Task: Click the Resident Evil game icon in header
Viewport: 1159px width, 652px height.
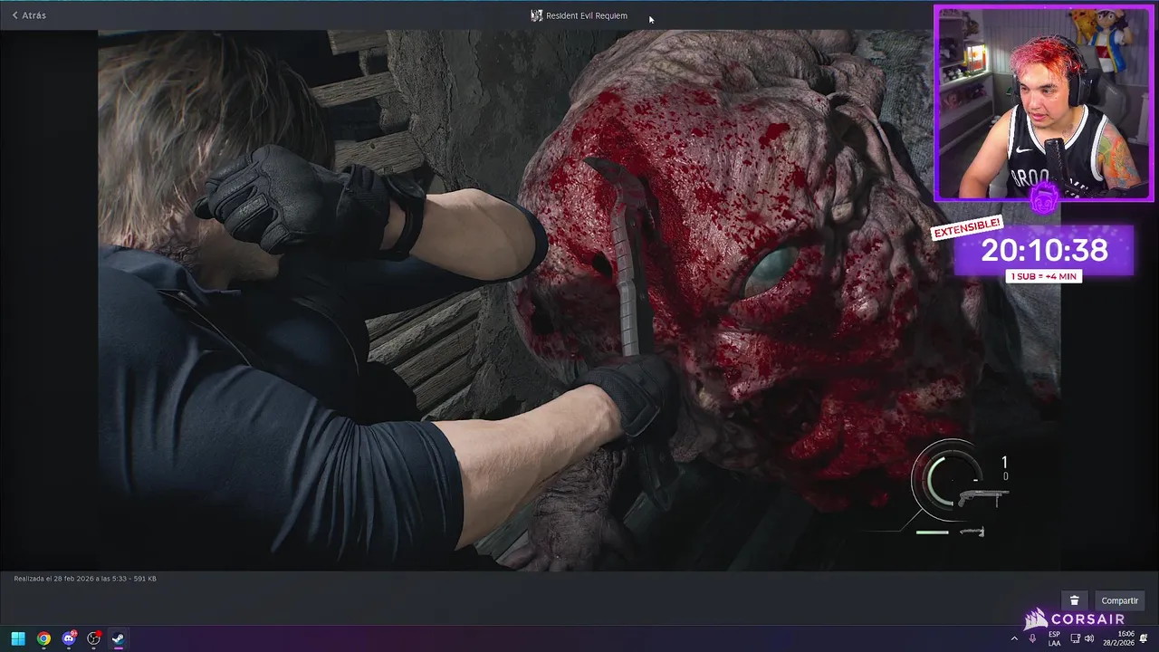Action: (536, 15)
